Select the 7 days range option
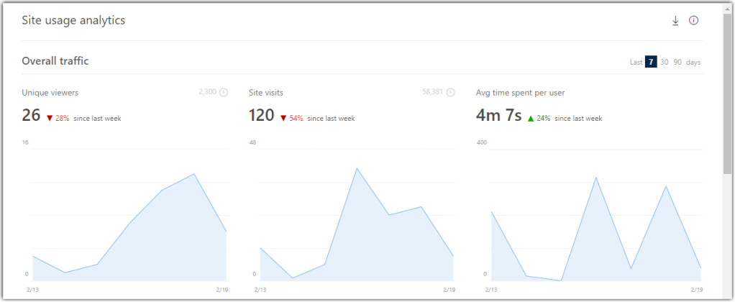The height and width of the screenshot is (302, 735). (x=651, y=62)
